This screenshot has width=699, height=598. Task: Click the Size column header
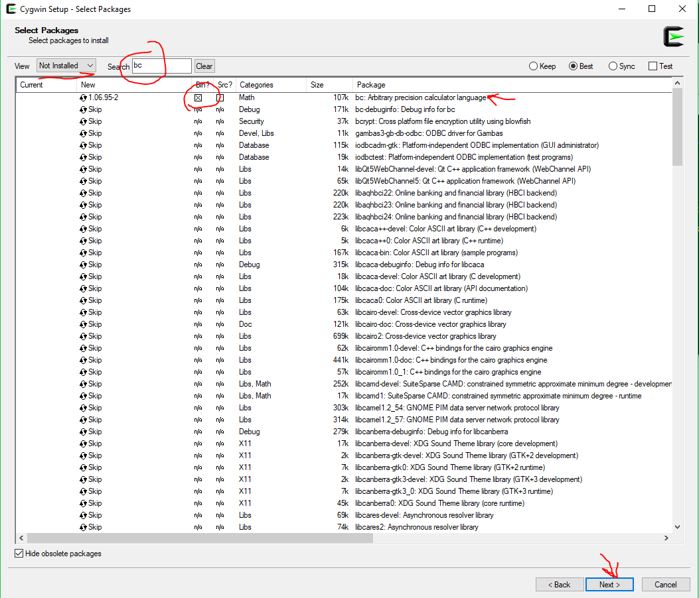(x=329, y=85)
